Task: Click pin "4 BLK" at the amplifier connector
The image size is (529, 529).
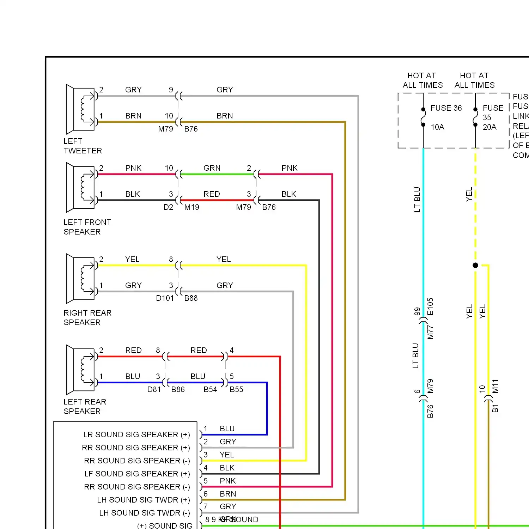Action: 219,468
